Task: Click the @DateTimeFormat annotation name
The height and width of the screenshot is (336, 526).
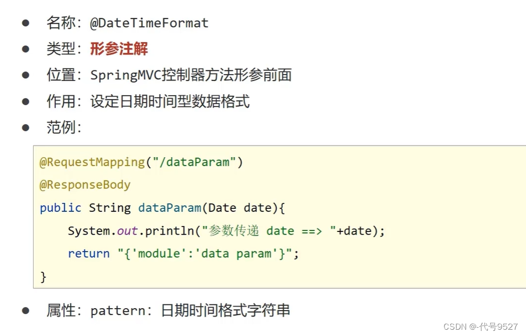Action: [x=149, y=23]
